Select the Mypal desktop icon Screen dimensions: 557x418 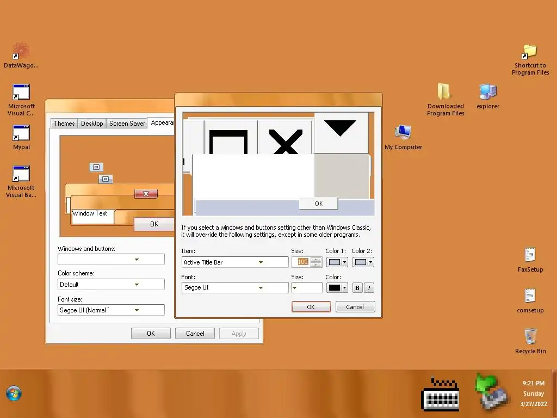pyautogui.click(x=21, y=137)
